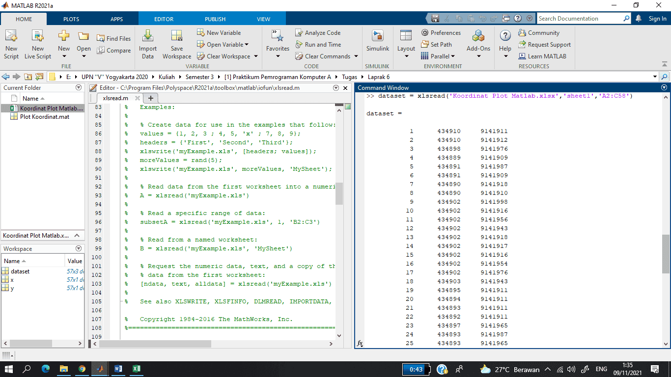Go back in folder history
The image size is (671, 377).
[x=6, y=77]
